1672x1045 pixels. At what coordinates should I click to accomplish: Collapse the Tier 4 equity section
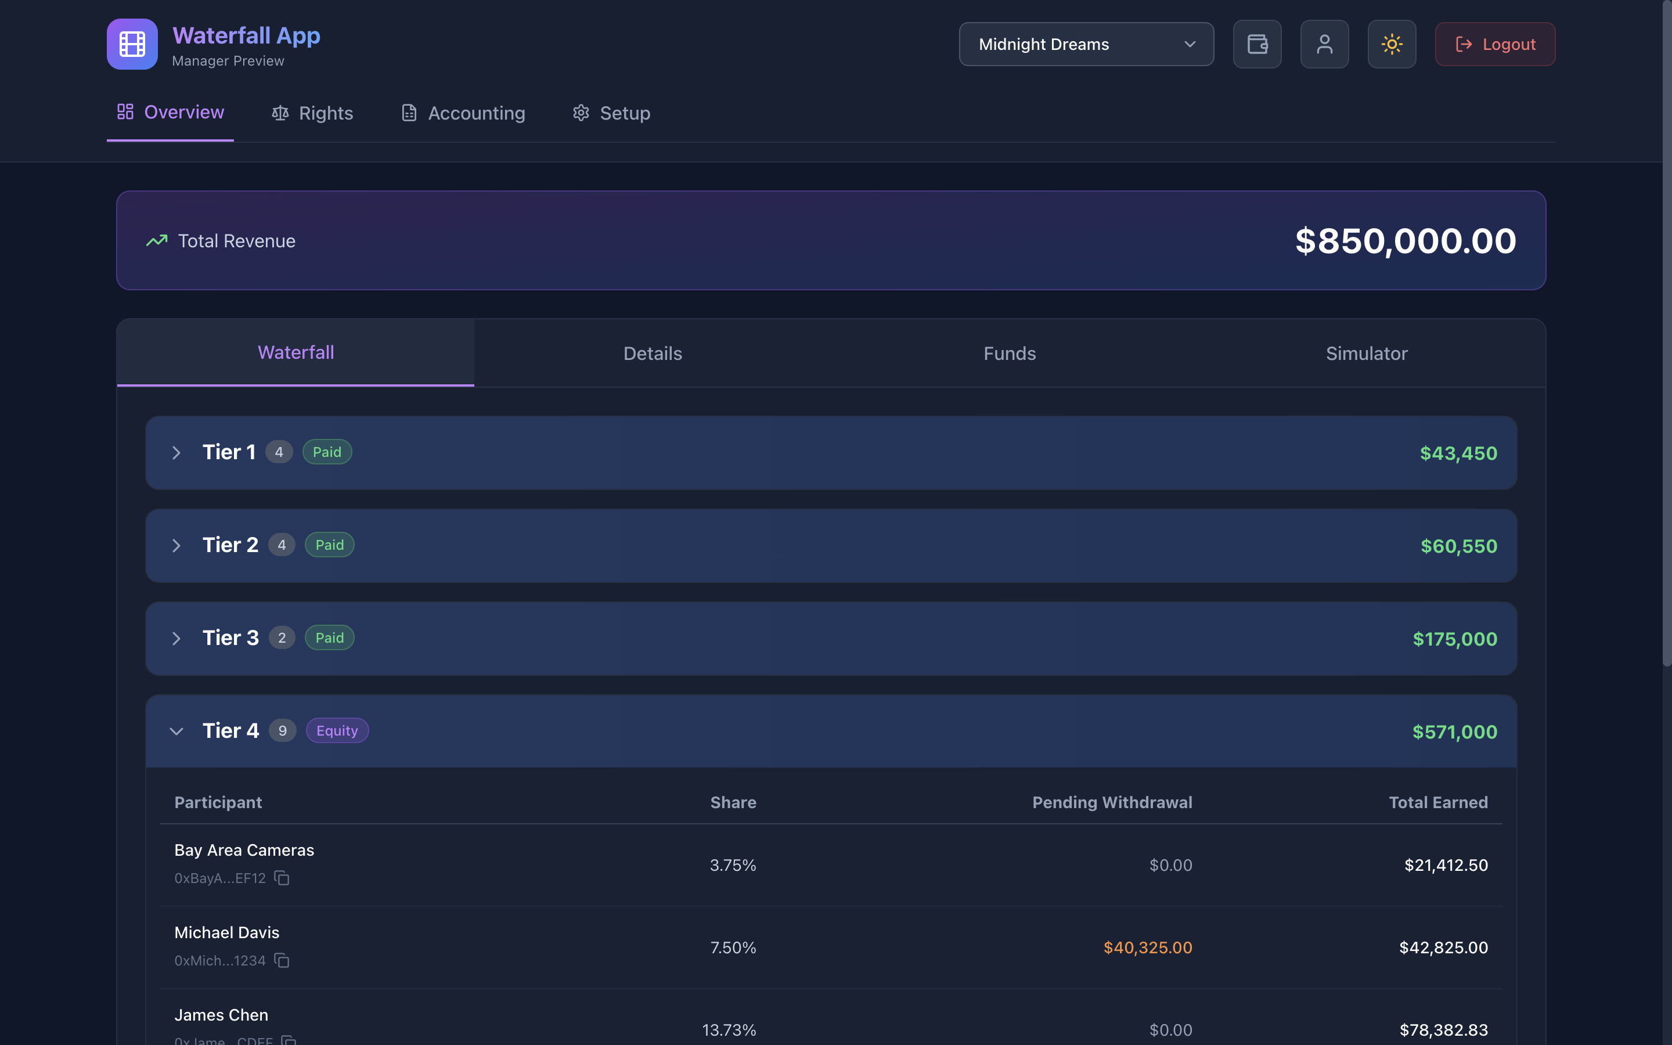coord(177,732)
